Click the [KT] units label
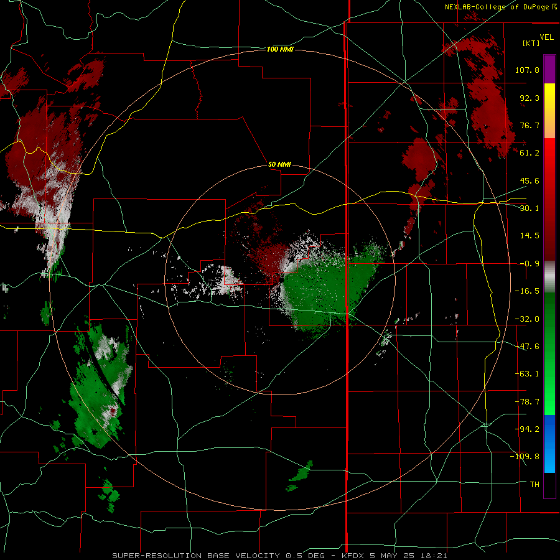Screen dimensions: 560x560 [531, 43]
